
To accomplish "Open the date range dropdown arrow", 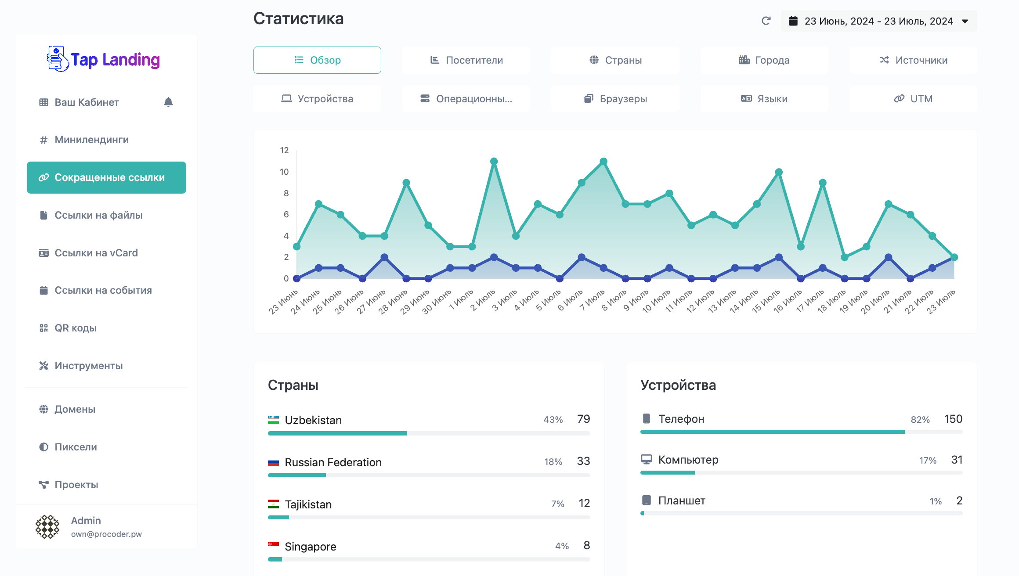I will coord(965,21).
